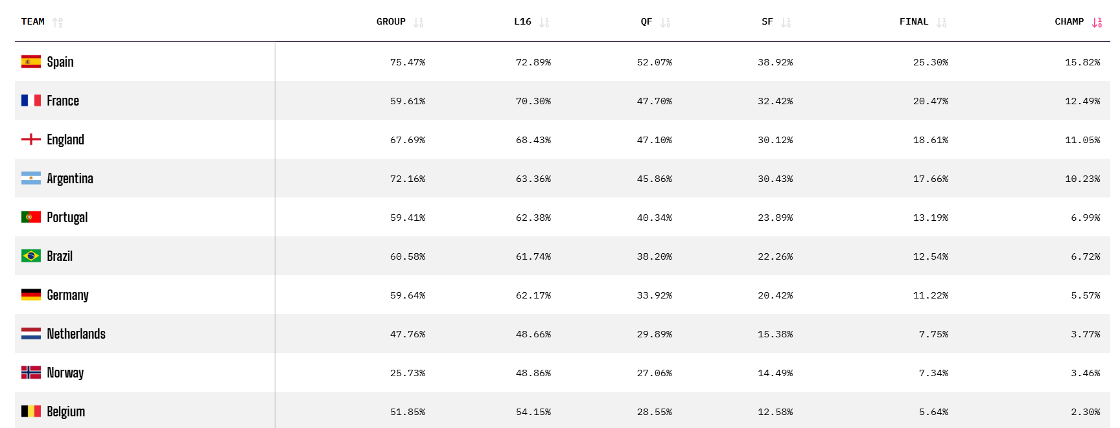Select the France team name
Image resolution: width=1120 pixels, height=428 pixels.
point(63,101)
